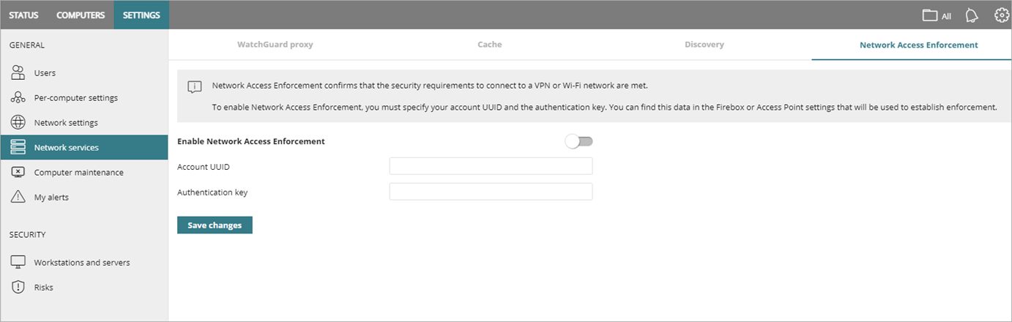Enable Network Access Enforcement toggle
Screen dimensions: 1012x322
click(578, 141)
